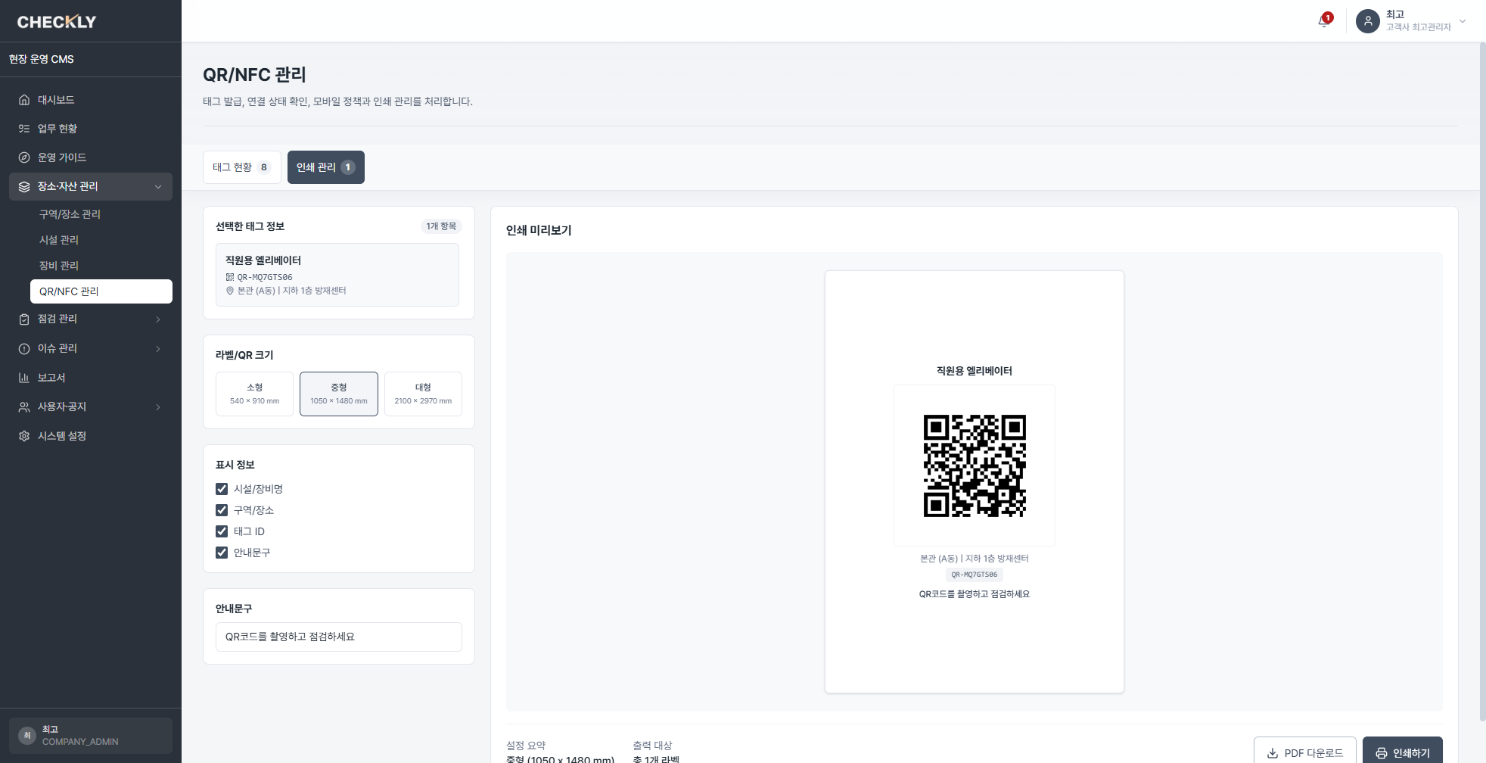Go to QR/NFC 관리 sidebar item

pyautogui.click(x=101, y=291)
